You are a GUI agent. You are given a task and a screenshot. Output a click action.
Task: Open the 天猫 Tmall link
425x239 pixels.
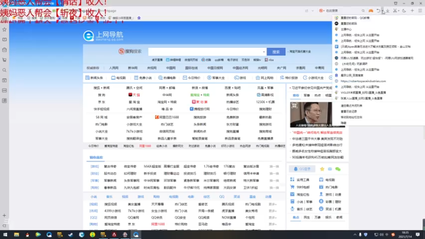coord(134,95)
